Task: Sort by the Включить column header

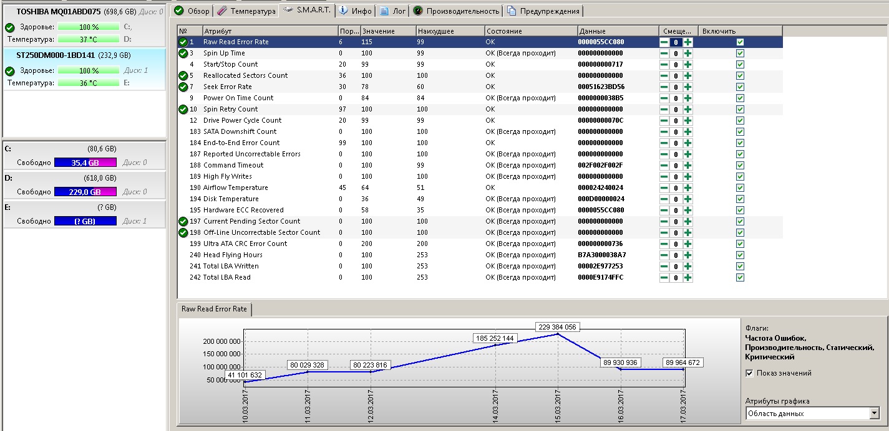Action: pos(740,31)
